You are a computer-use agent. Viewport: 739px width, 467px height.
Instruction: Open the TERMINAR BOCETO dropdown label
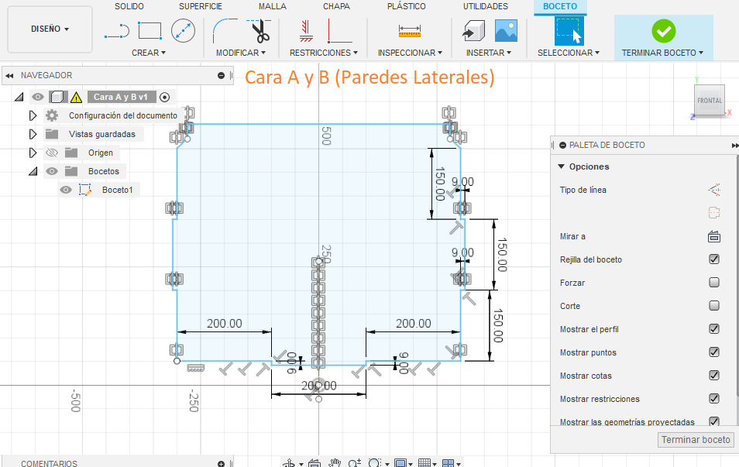662,53
